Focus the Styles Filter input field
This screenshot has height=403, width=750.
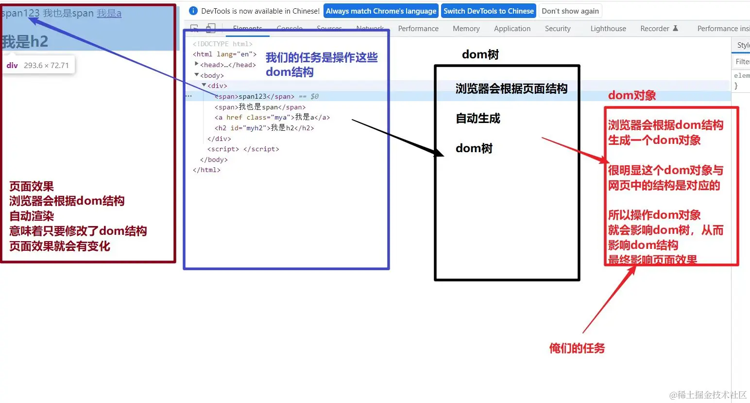coord(742,61)
